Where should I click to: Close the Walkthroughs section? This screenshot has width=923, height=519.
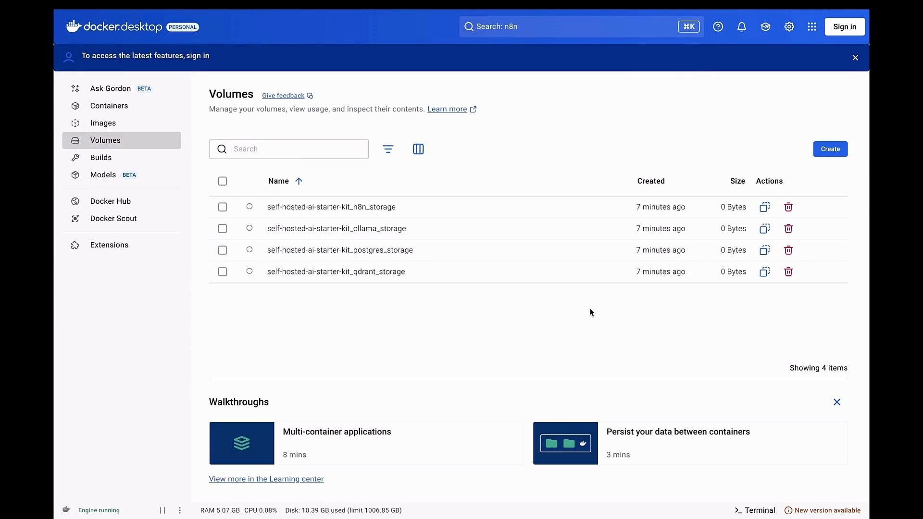click(x=837, y=402)
